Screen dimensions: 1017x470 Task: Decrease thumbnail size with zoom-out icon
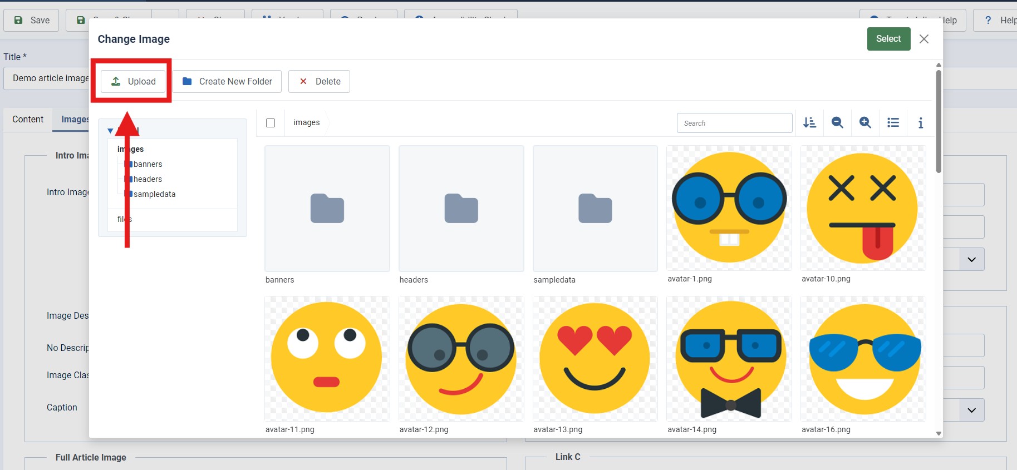coord(837,122)
